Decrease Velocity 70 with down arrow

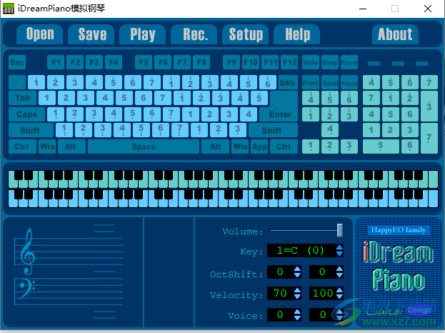(297, 297)
